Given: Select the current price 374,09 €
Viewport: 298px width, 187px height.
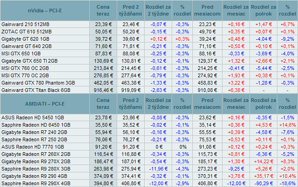Looking at the screenshot, I should 103,176.
